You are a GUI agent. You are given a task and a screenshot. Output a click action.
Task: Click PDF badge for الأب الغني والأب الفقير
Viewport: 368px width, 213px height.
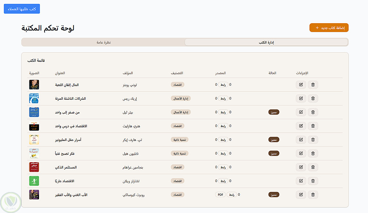tap(220, 195)
